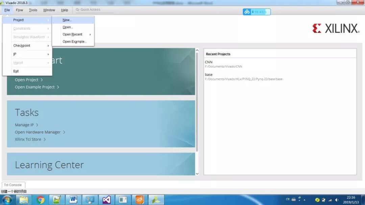This screenshot has height=205, width=365.
Task: Click the Manage IP link
Action: point(26,125)
